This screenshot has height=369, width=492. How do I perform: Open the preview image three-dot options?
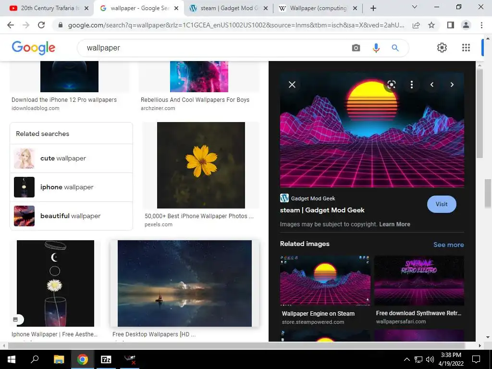click(x=412, y=85)
